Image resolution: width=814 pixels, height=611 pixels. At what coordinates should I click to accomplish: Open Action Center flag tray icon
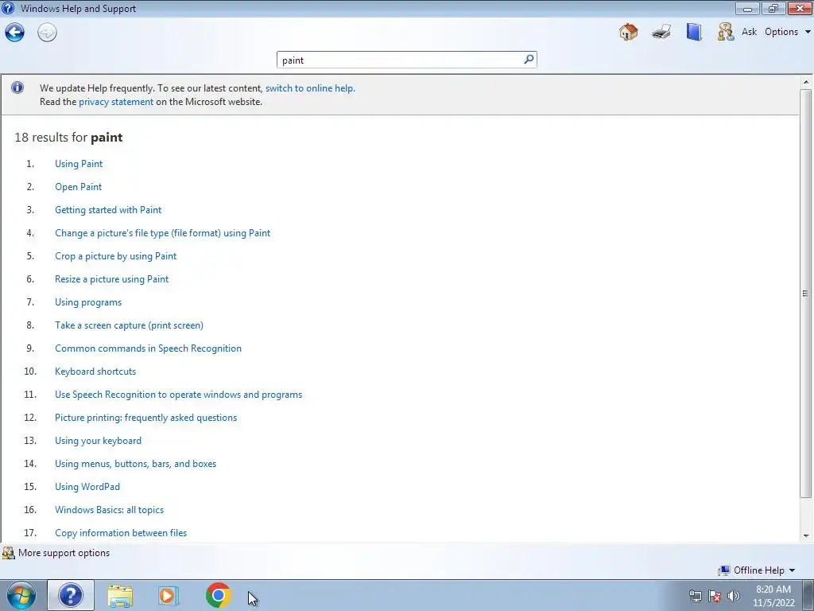(x=715, y=596)
